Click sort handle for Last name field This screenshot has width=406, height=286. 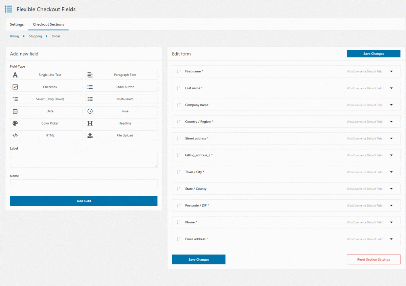tap(179, 88)
